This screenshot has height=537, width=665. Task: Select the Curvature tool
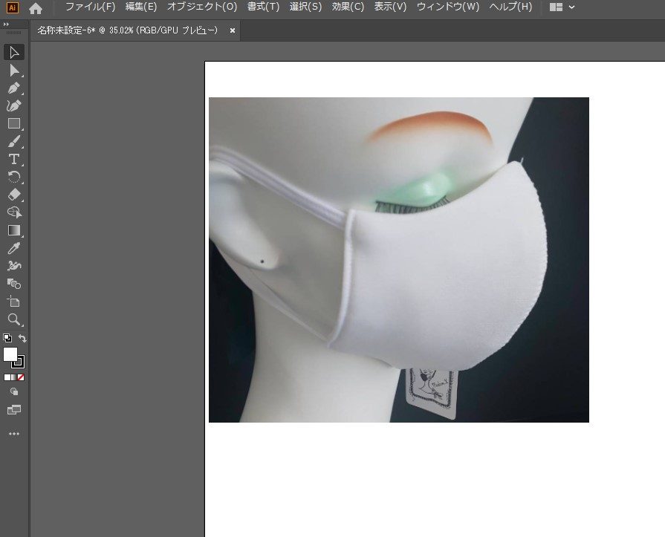14,105
